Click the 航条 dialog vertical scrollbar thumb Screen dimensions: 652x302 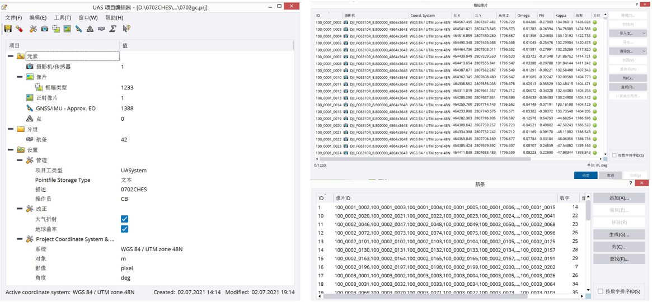[588, 210]
